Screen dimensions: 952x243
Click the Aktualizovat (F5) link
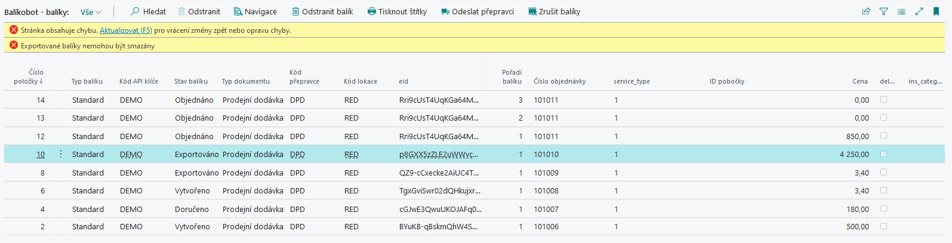[125, 30]
